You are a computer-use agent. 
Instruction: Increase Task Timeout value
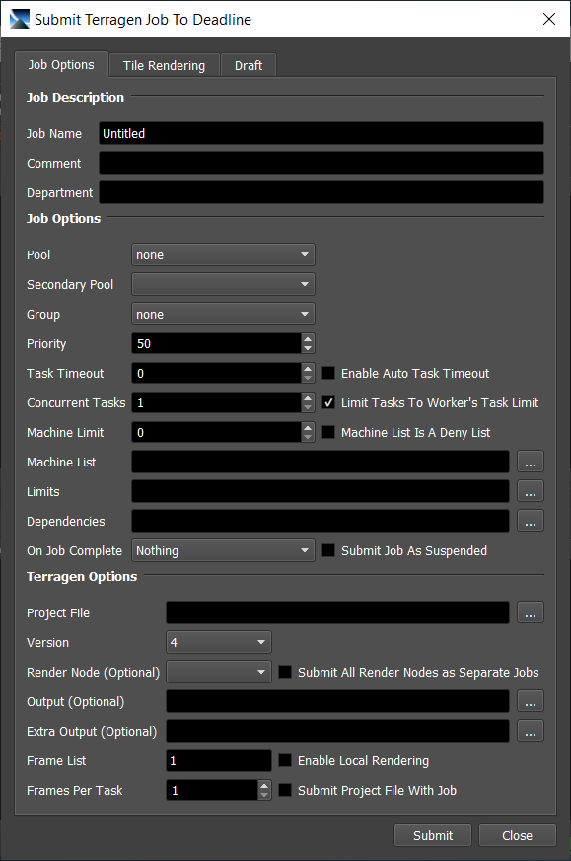click(x=308, y=369)
